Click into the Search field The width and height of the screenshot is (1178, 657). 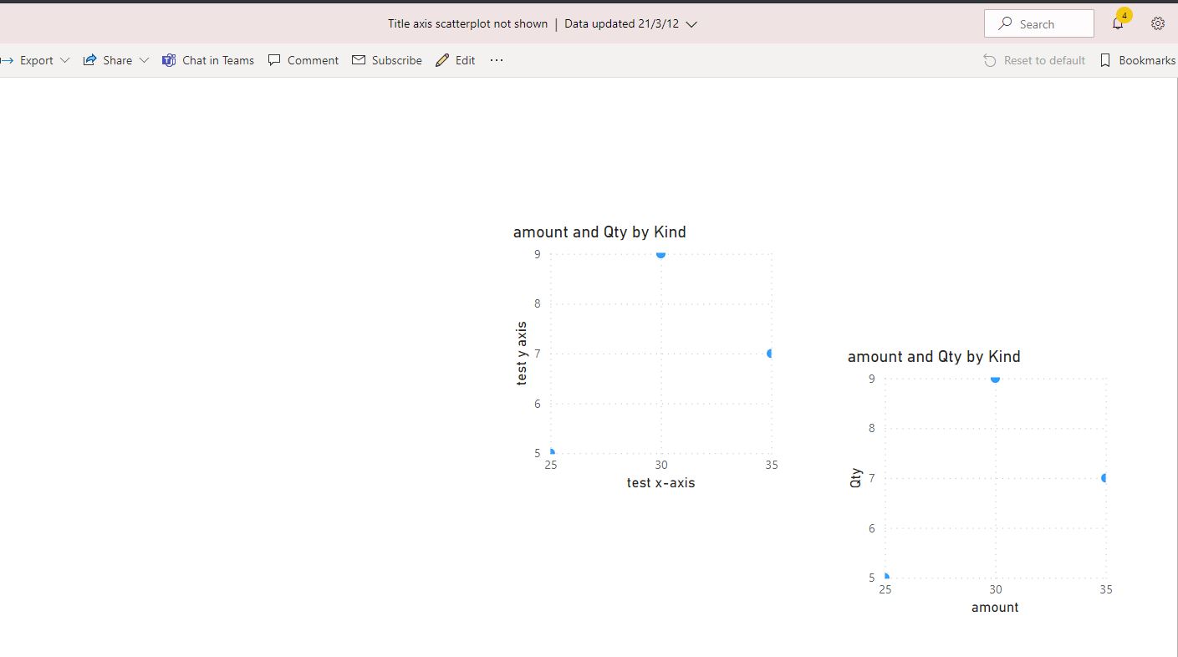tap(1039, 24)
